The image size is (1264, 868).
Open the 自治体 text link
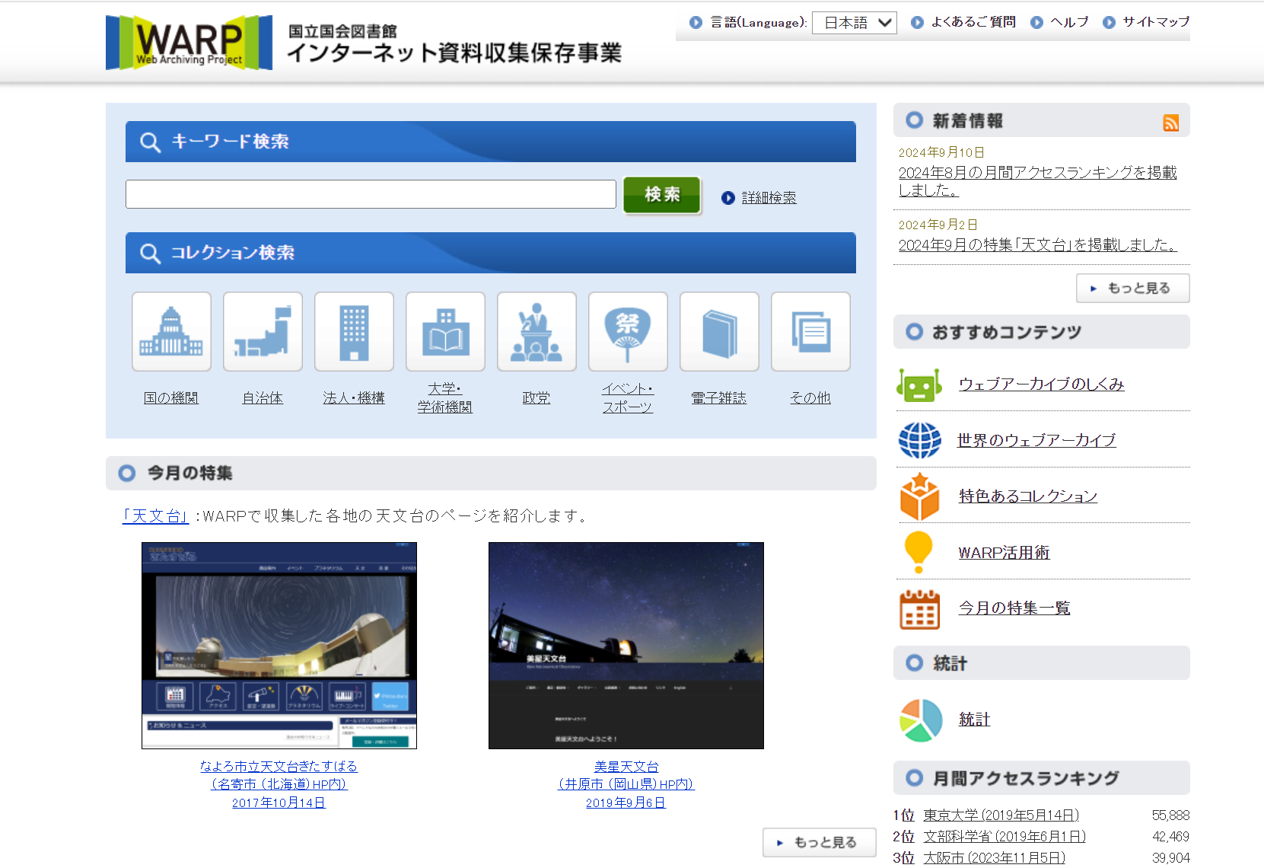pyautogui.click(x=263, y=398)
